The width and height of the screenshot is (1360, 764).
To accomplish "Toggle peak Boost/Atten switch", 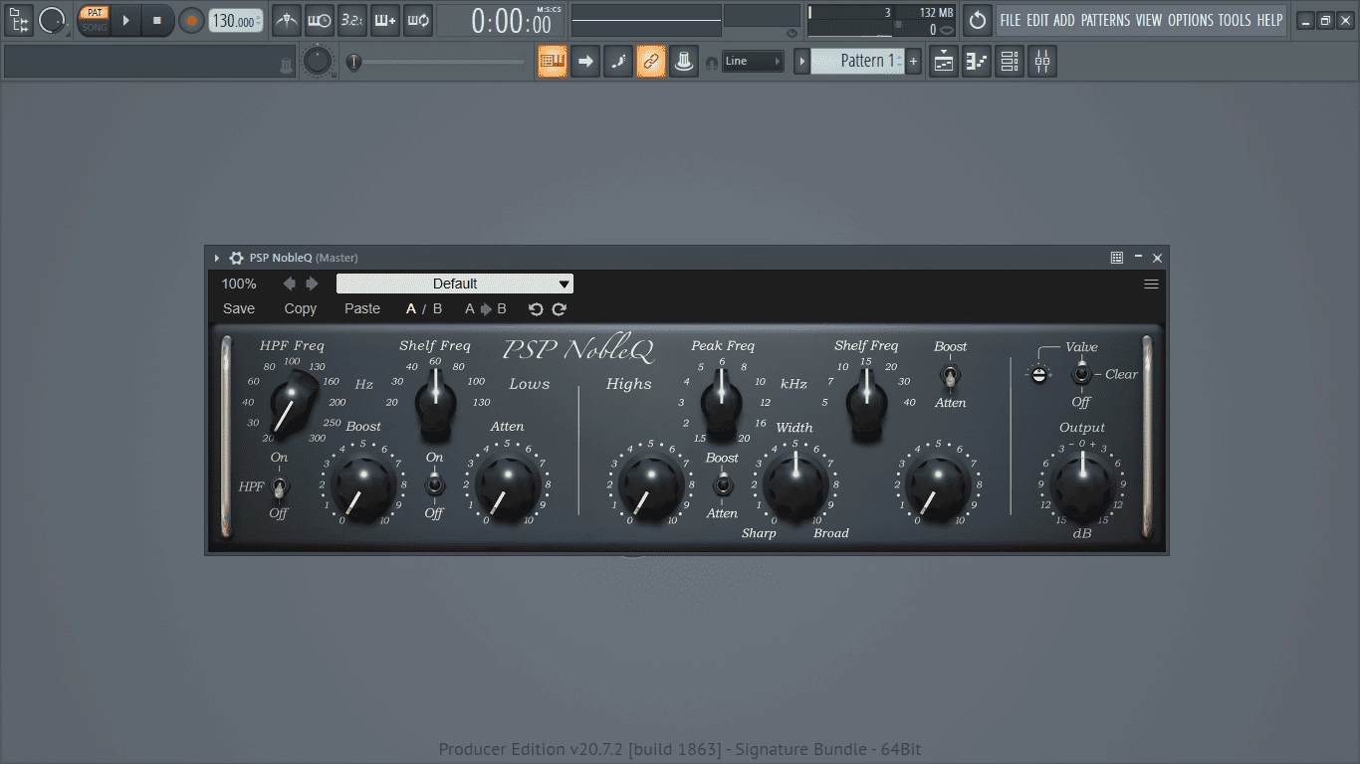I will point(723,485).
